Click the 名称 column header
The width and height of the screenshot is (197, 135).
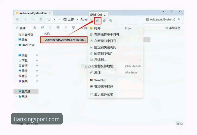click(x=47, y=34)
